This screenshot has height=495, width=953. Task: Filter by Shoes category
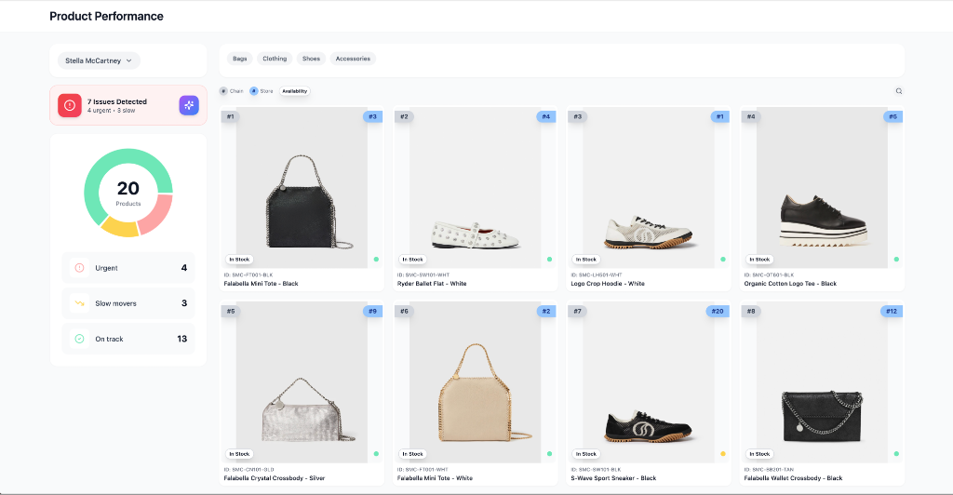(311, 59)
